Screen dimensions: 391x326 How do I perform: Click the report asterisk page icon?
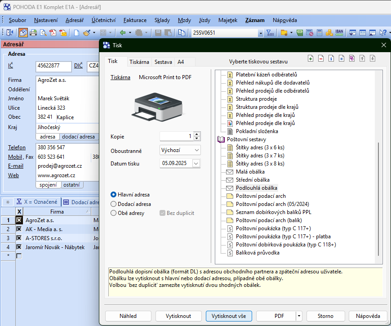[342, 58]
